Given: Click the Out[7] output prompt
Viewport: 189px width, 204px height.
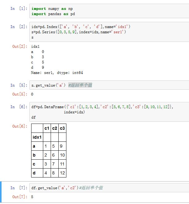Looking at the screenshot, I should pos(20,197).
